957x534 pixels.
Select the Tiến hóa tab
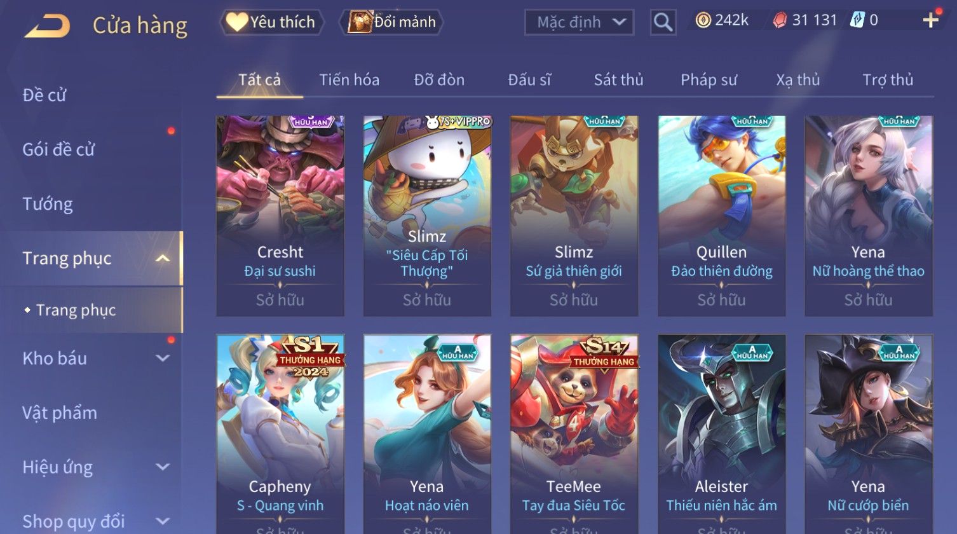coord(349,80)
